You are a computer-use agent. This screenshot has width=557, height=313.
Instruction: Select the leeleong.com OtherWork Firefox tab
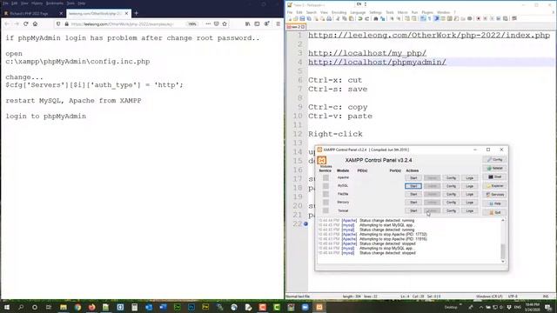[x=98, y=13]
